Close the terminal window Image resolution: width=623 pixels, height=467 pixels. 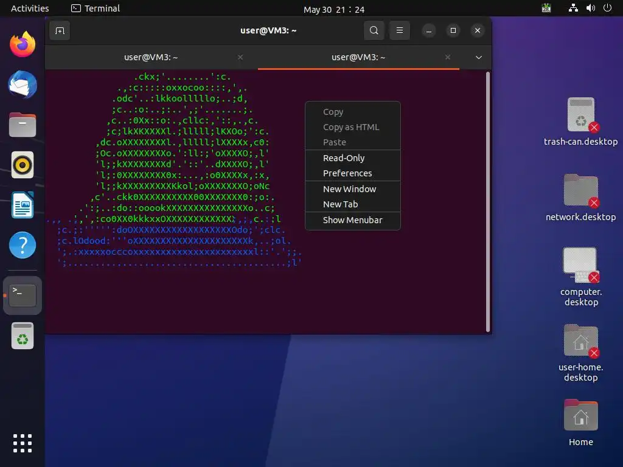click(x=478, y=30)
